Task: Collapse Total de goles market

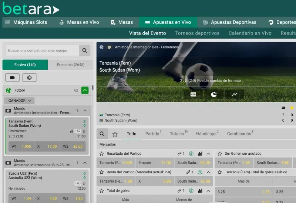Action: [x=208, y=191]
